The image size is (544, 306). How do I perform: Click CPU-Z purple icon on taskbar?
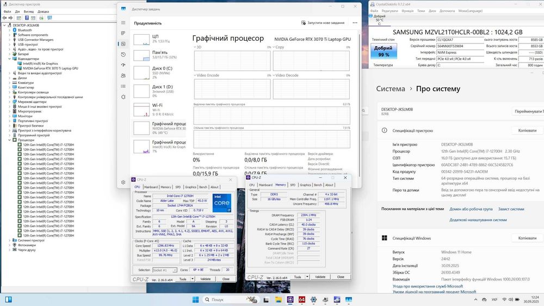290,299
